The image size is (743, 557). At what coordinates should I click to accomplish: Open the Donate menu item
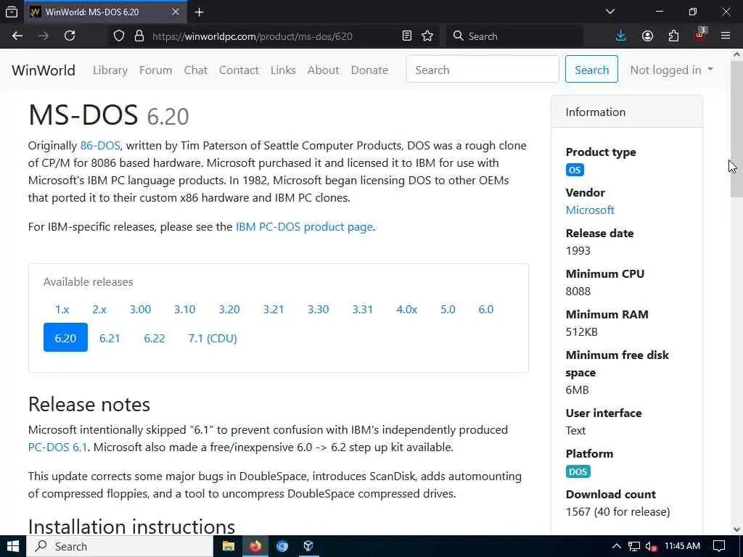click(369, 70)
